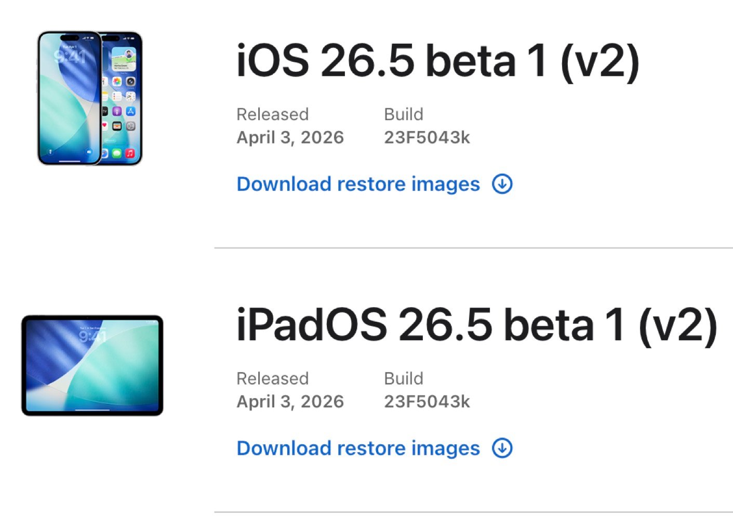Click the front iPhone lock screen image

click(x=70, y=98)
